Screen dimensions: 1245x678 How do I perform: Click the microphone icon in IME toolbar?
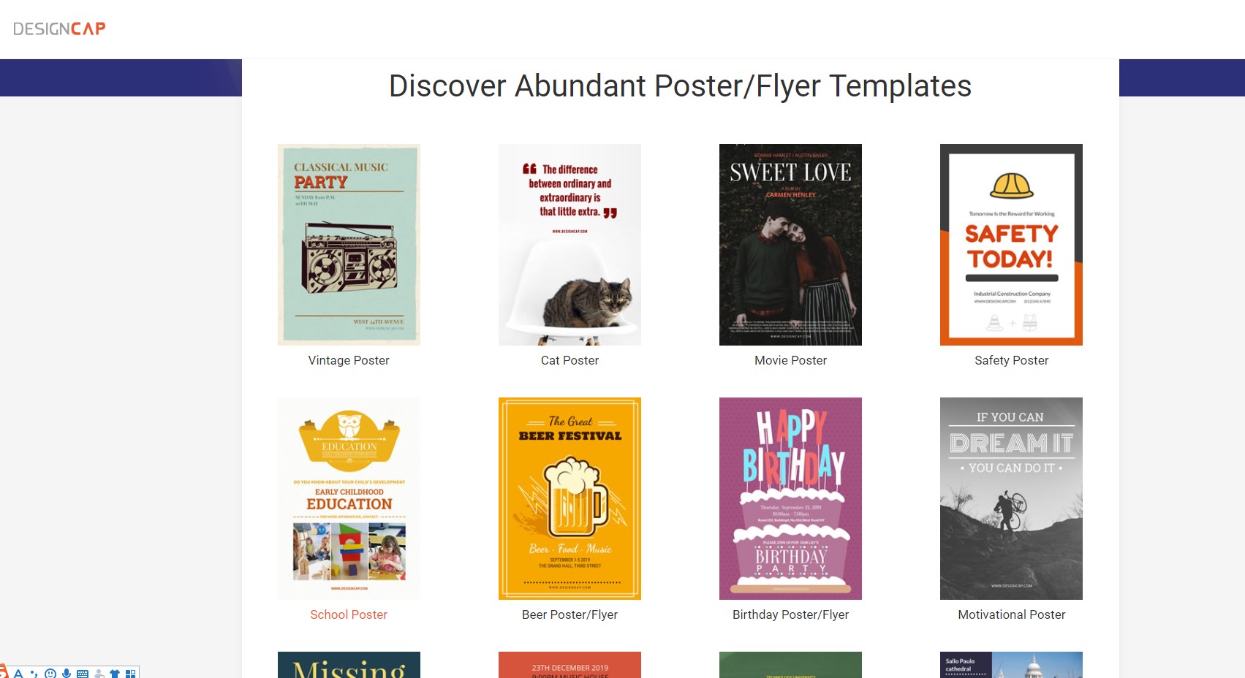click(67, 673)
